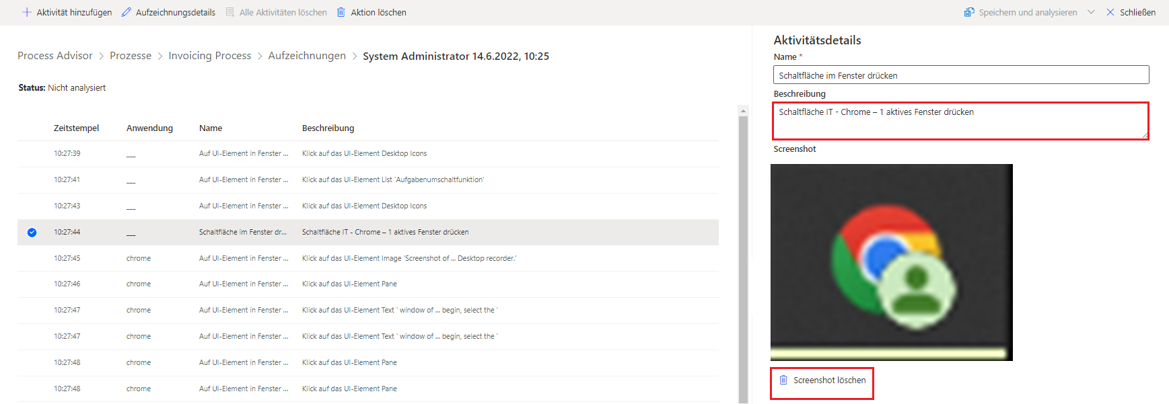Click the pencil icon for Aufzeichnungsdetails
Image resolution: width=1169 pixels, height=404 pixels.
pyautogui.click(x=127, y=12)
